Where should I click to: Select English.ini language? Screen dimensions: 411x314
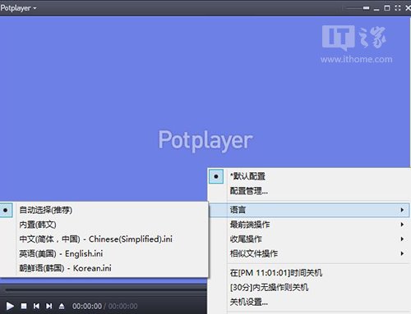pyautogui.click(x=104, y=253)
